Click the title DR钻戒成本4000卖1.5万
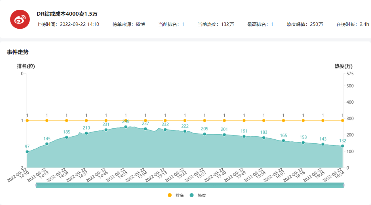This screenshot has width=371, height=205. point(67,14)
